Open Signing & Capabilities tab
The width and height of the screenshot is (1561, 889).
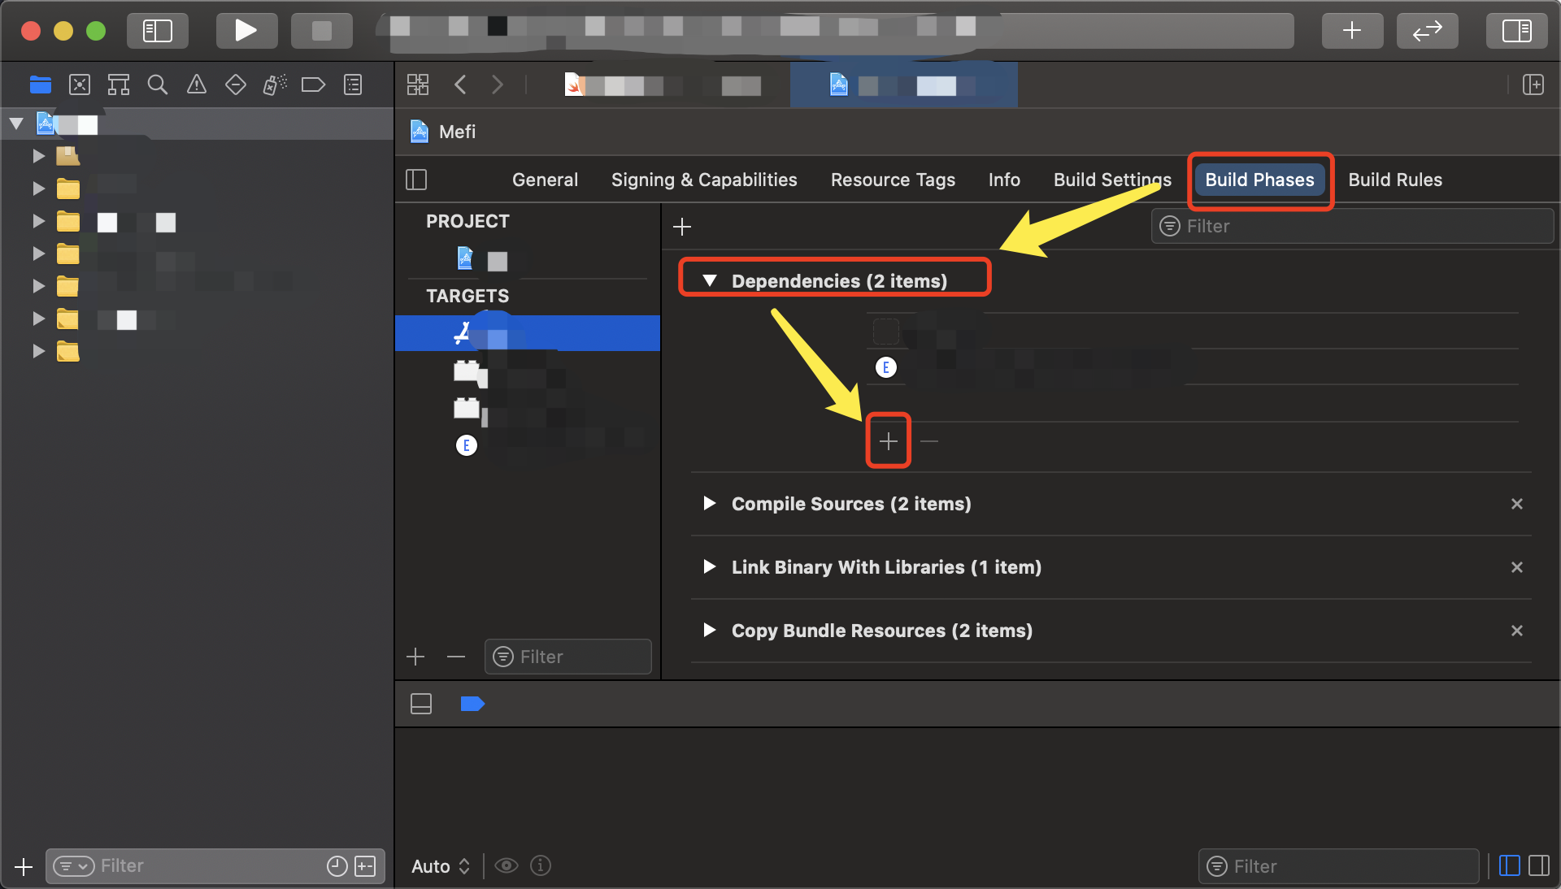click(x=704, y=180)
